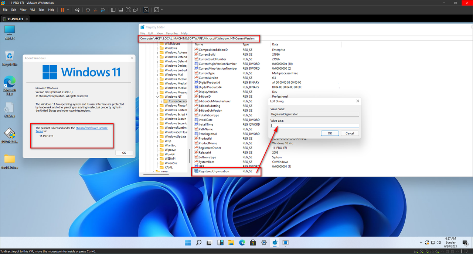Open the Registry Editor Edit menu
Viewport: 473px width, 254px height.
[x=151, y=33]
